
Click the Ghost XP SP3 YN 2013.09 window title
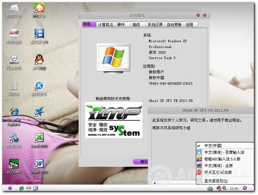206,110
